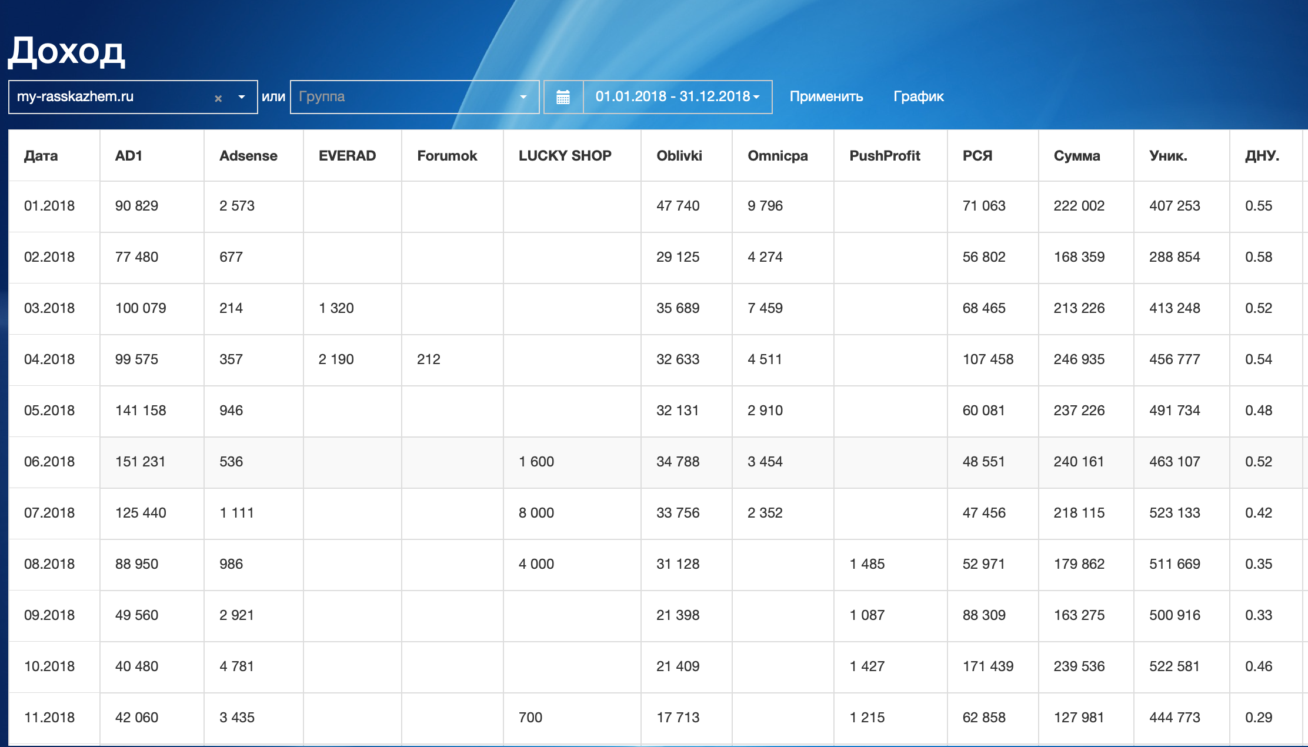Click the Применить button
This screenshot has height=747, width=1308.
tap(826, 97)
